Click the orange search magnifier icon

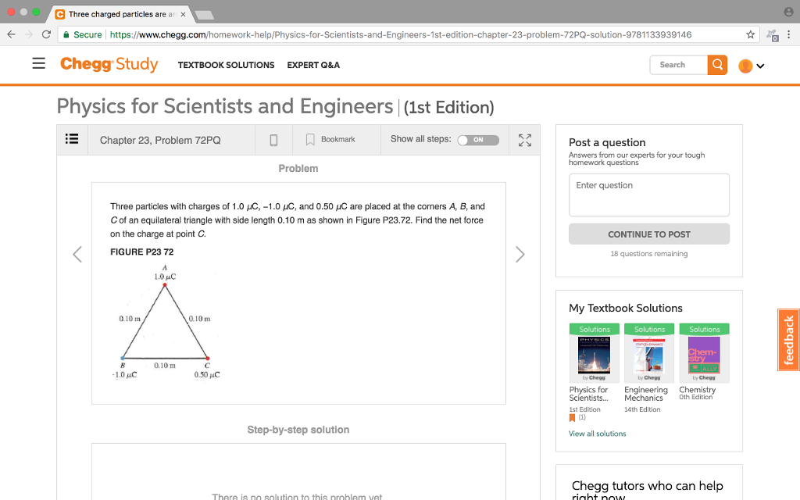point(716,64)
